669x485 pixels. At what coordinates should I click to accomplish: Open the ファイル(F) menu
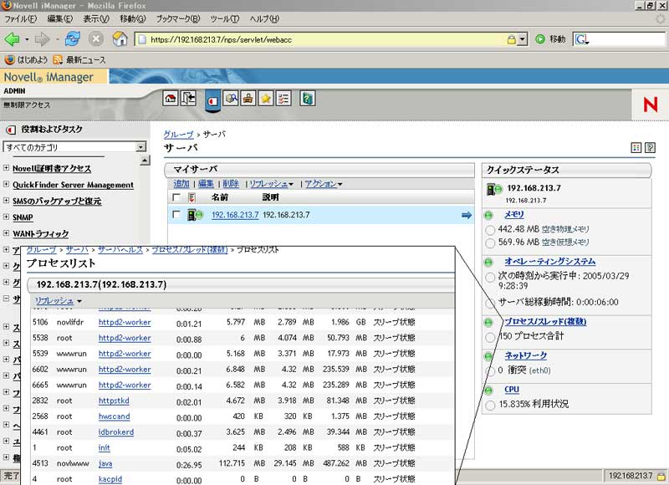pyautogui.click(x=20, y=18)
